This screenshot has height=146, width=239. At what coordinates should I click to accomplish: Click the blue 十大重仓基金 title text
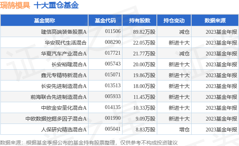[x=56, y=5]
